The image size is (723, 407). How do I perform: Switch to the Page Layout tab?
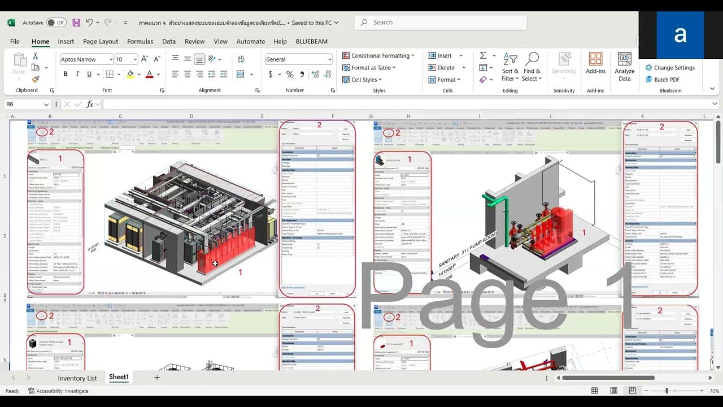[x=101, y=41]
